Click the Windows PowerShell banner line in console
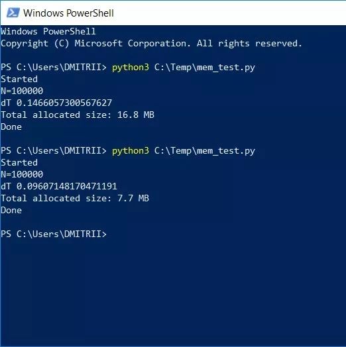 pyautogui.click(x=48, y=31)
